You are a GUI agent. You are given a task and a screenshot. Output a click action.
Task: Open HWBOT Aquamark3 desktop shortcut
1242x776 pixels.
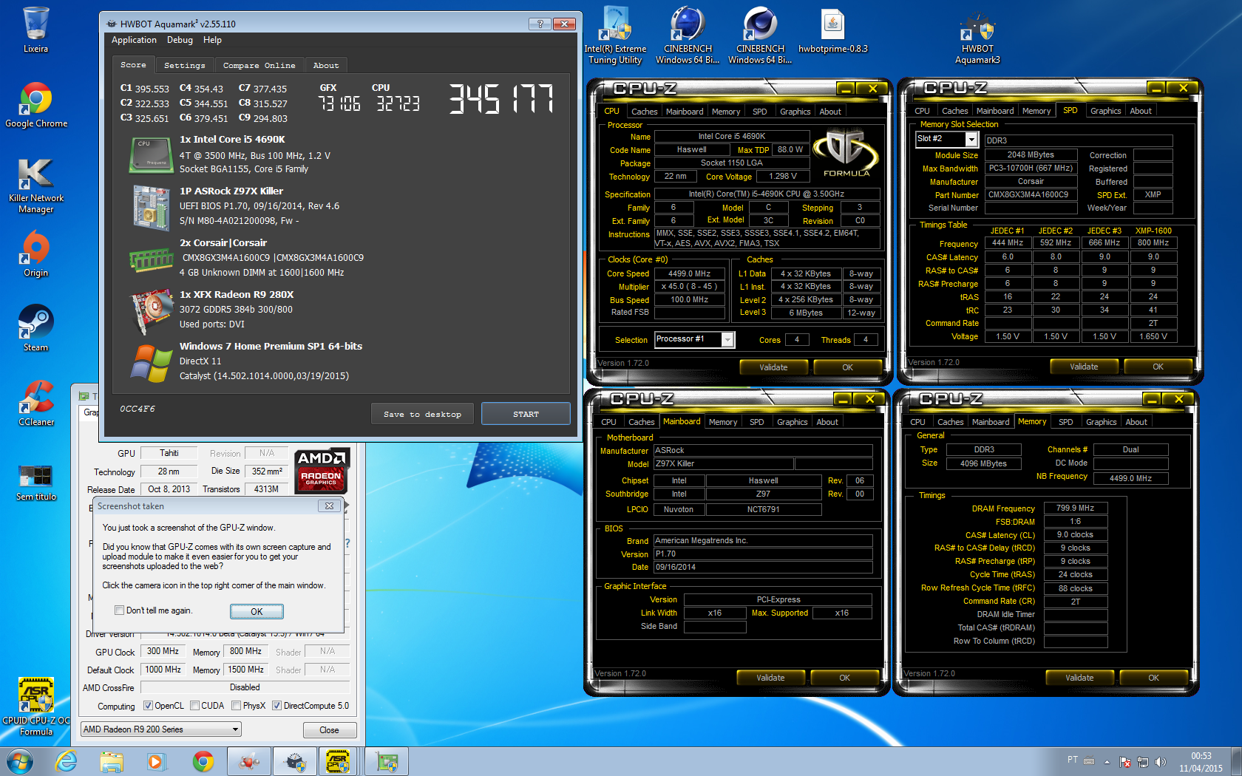click(977, 38)
